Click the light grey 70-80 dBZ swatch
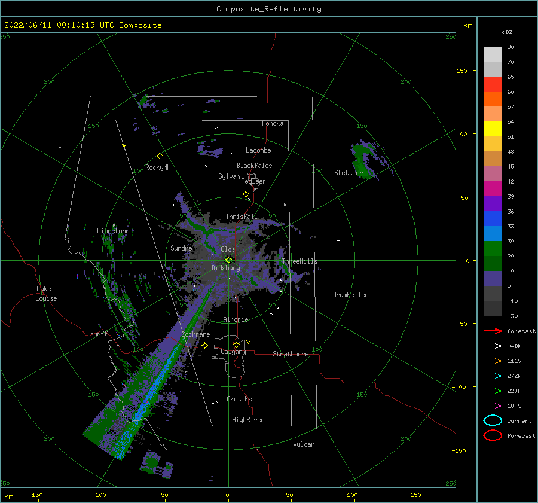This screenshot has width=538, height=503. 493,54
